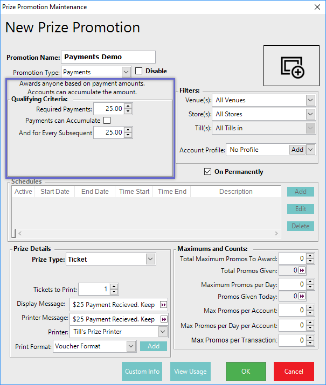
Task: Expand the Venue(s) dropdown
Action: click(x=310, y=100)
